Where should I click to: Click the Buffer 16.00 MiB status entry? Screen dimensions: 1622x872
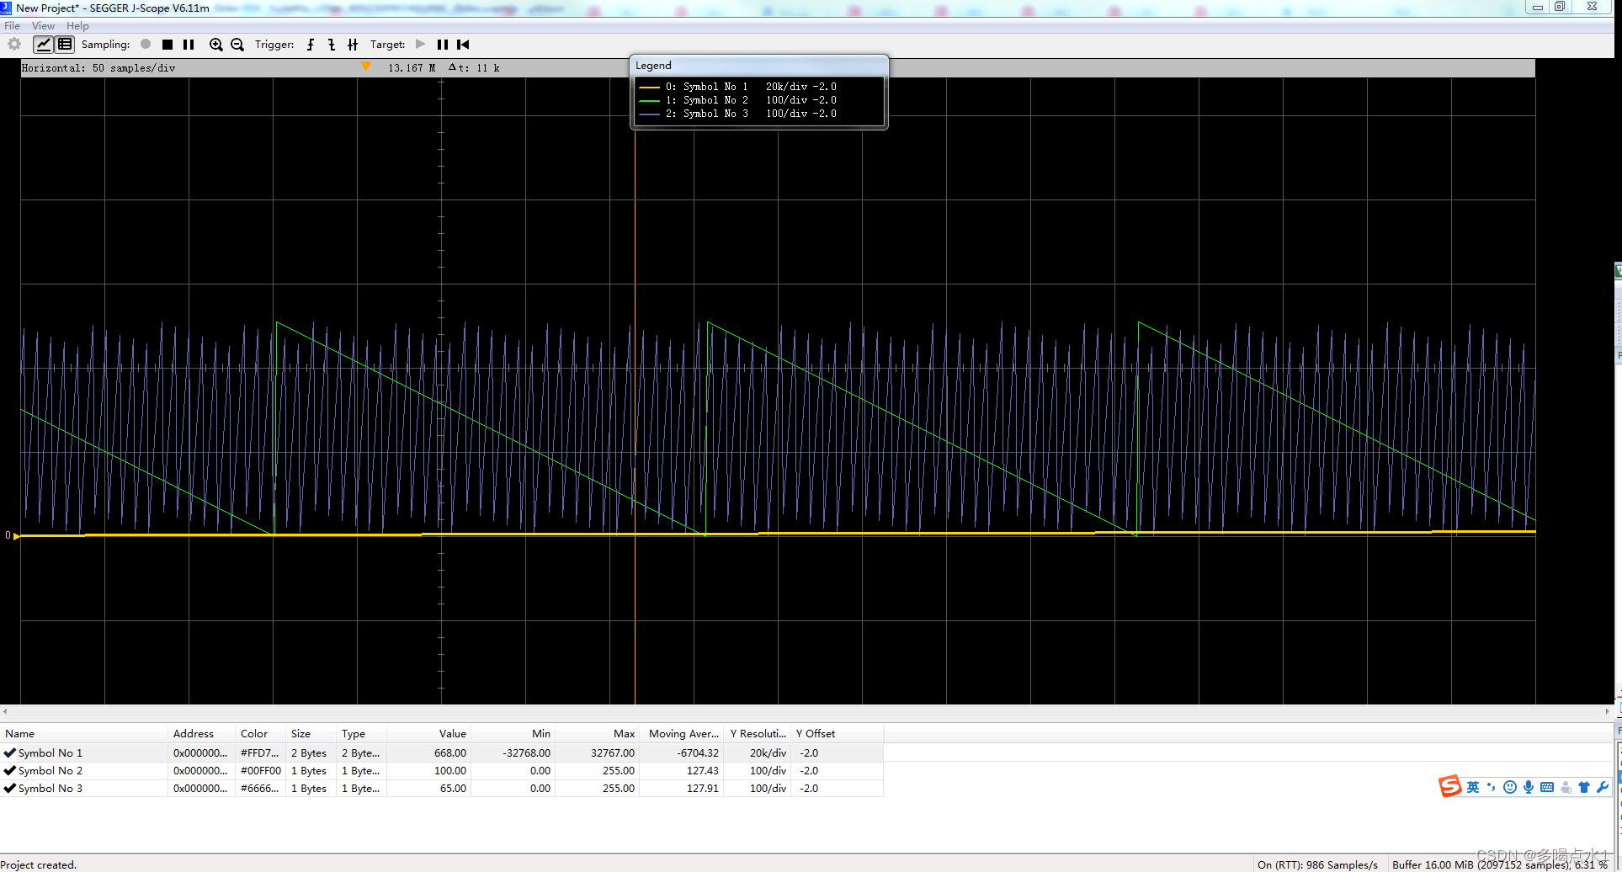coord(1499,864)
